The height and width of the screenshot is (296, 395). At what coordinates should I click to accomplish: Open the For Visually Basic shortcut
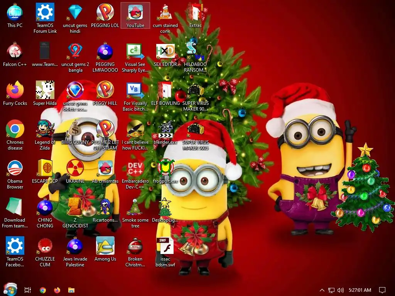click(135, 96)
